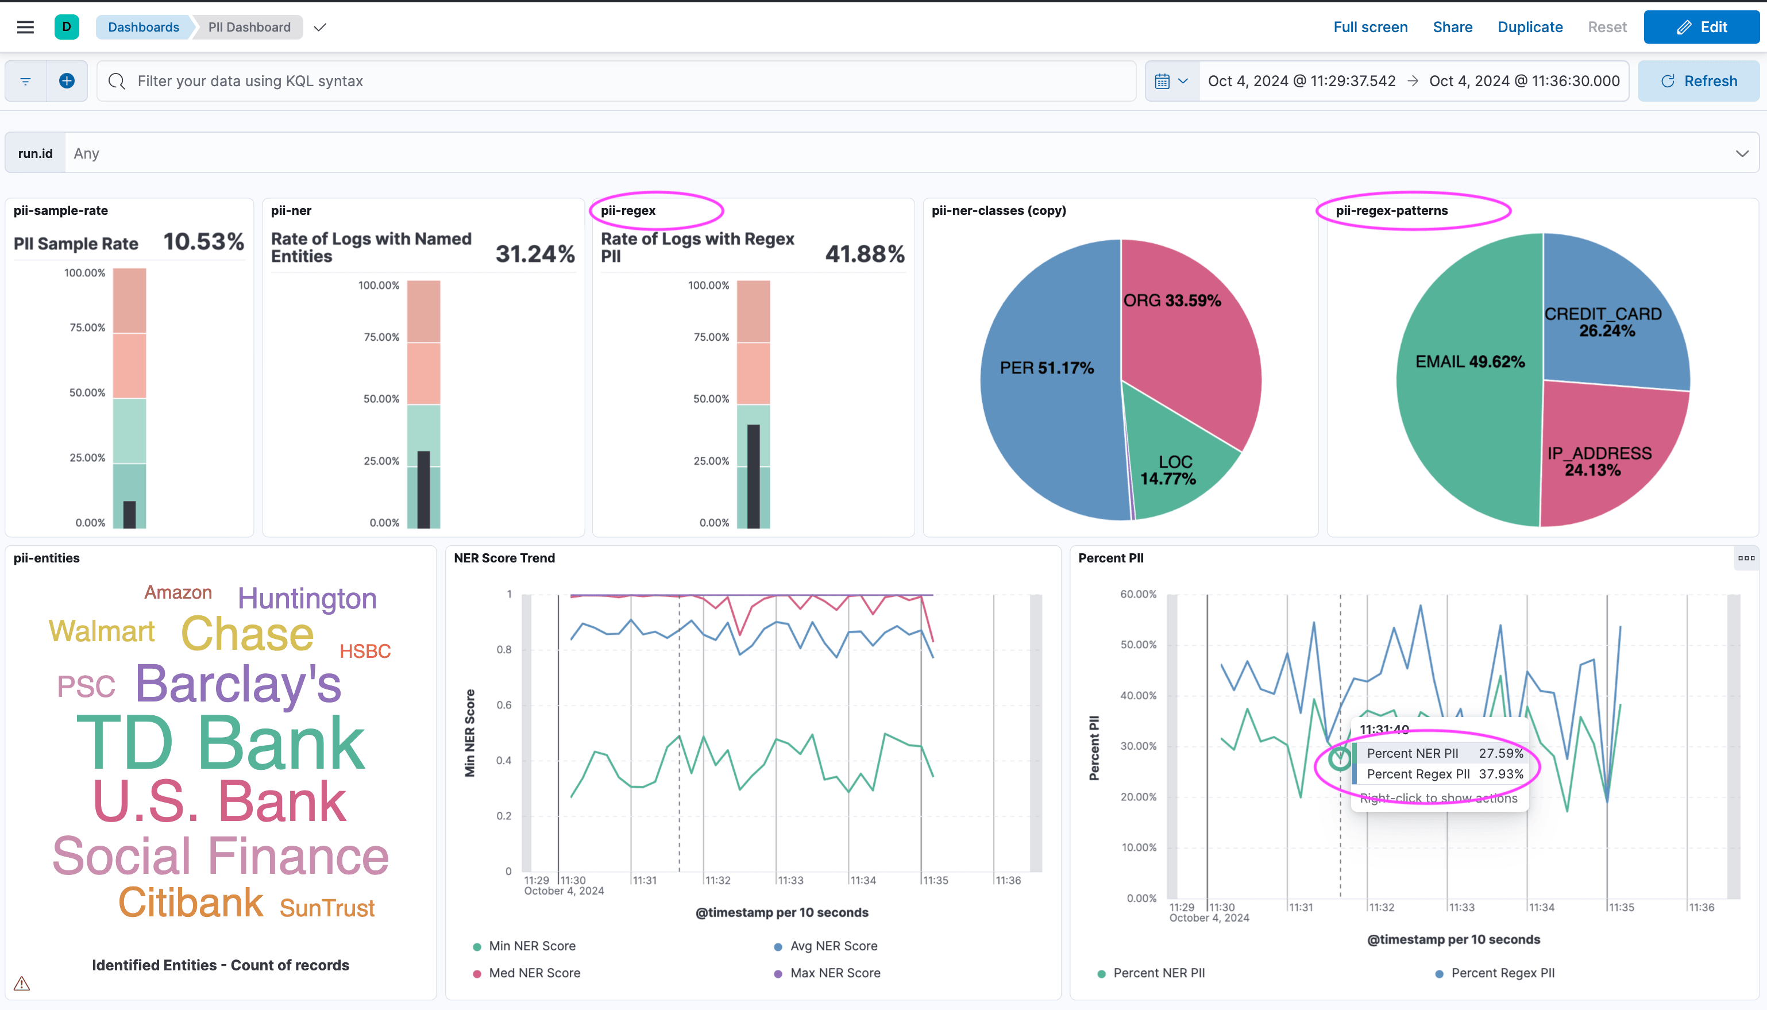Open the PII Dashboard title dropdown arrow
Viewport: 1767px width, 1010px height.
pos(320,28)
